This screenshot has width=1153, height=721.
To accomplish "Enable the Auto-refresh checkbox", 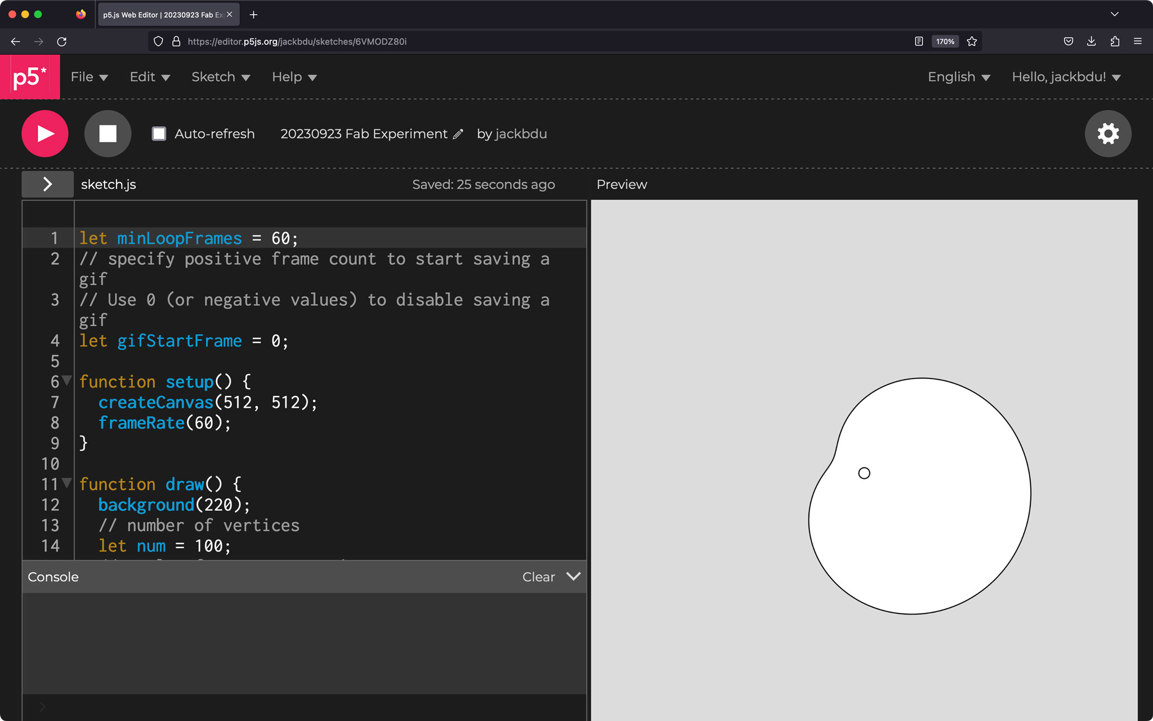I will [159, 133].
